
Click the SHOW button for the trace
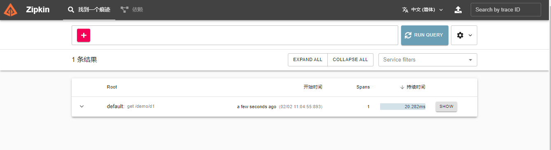(x=446, y=107)
